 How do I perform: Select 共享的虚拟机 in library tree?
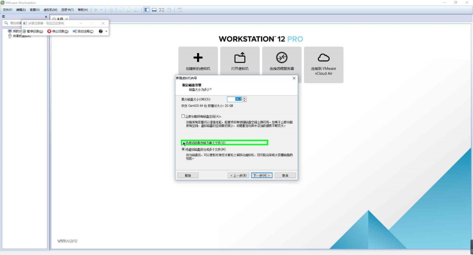20,36
